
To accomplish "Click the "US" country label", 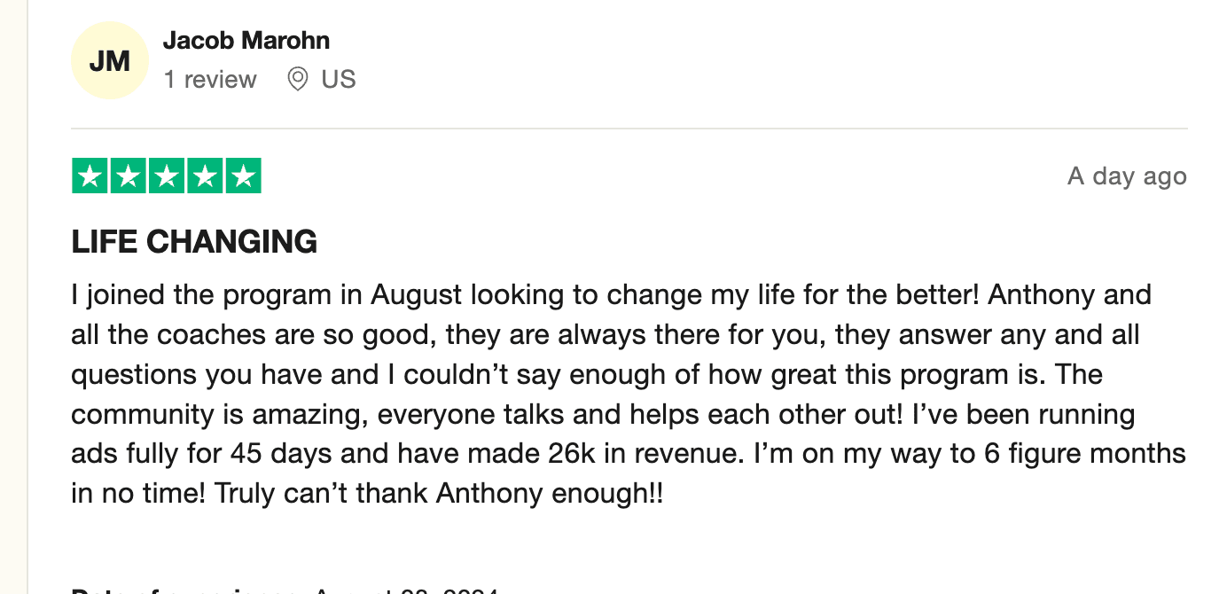I will click(338, 80).
